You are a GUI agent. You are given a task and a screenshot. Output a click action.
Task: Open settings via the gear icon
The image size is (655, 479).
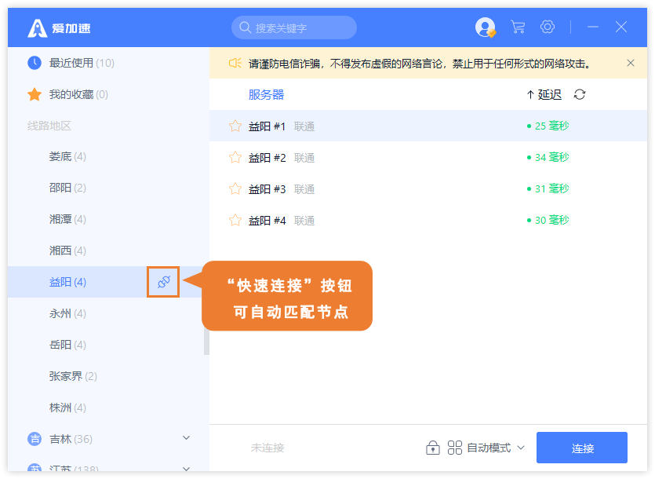548,27
